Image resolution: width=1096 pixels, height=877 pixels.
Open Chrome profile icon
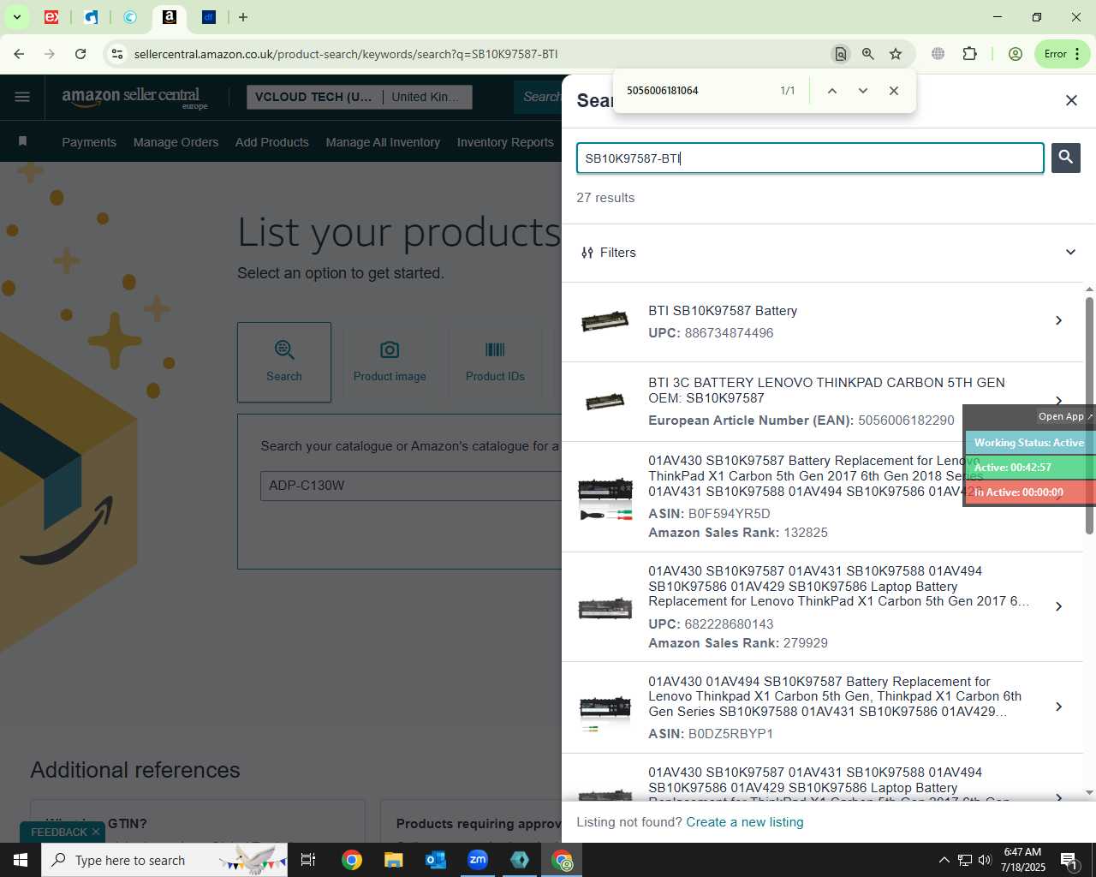tap(1016, 54)
